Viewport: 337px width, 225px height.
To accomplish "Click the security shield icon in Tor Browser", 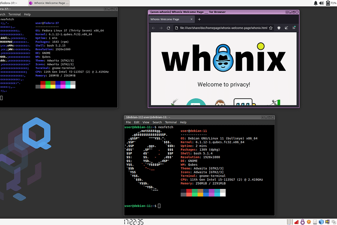I will point(278,28).
